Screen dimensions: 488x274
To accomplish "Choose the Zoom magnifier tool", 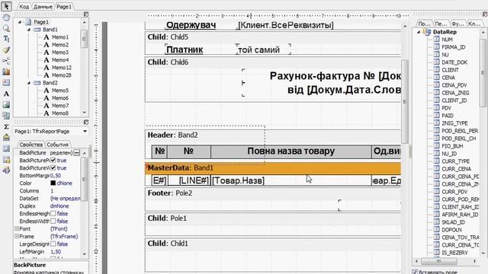I will point(6,28).
